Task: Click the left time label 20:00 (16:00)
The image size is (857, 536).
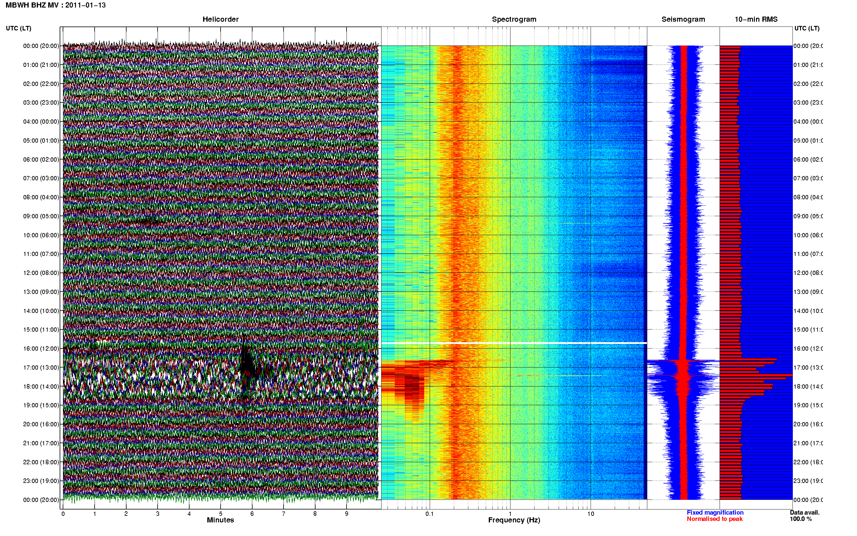Action: 41,424
